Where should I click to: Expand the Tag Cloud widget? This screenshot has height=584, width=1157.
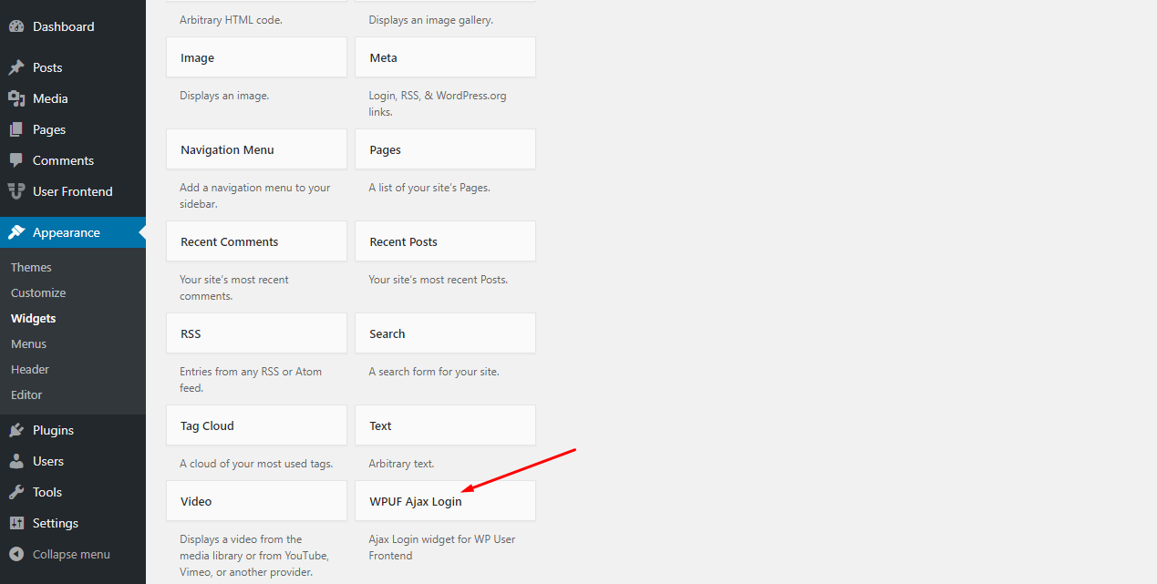coord(256,425)
